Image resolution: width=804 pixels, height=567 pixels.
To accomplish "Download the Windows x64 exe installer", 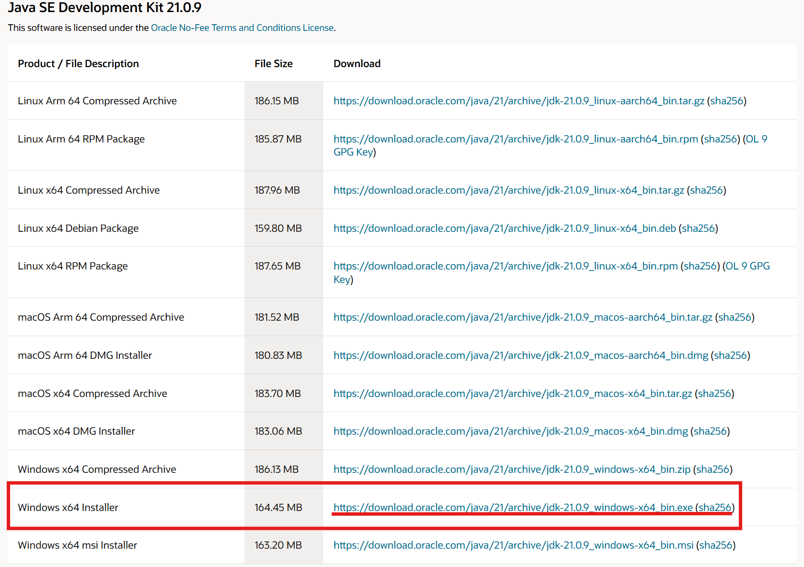I will pos(513,508).
